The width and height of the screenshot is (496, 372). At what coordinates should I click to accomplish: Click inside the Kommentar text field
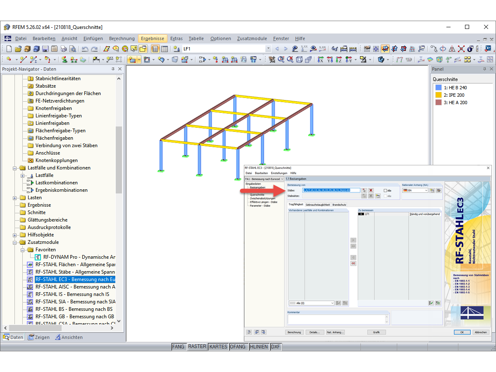pos(337,318)
